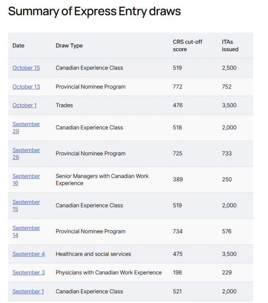Click the CRS score 475

pos(178,254)
